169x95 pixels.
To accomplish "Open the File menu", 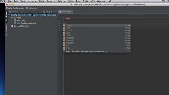I will click(10, 1).
